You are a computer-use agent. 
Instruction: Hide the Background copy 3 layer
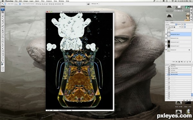tap(166, 42)
